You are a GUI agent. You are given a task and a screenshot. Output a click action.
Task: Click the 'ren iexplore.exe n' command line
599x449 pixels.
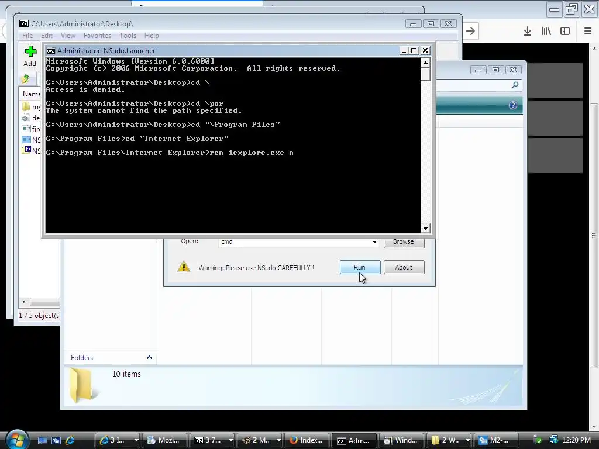[252, 153]
